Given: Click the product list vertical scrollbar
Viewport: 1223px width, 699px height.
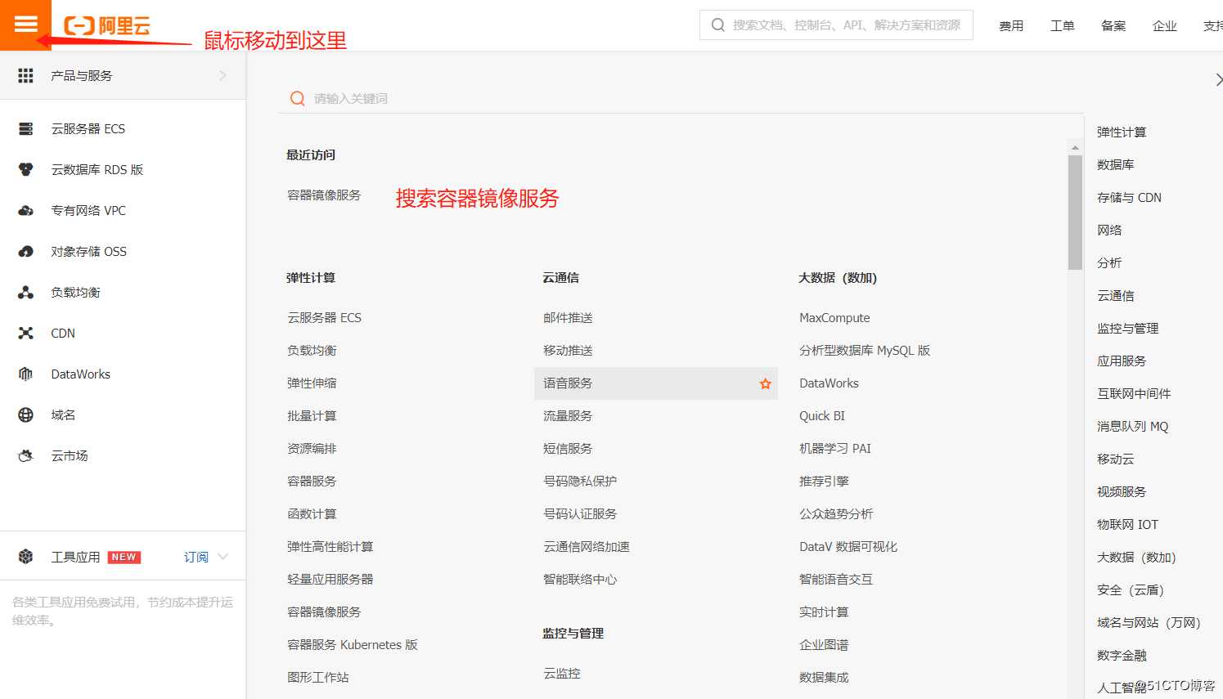Looking at the screenshot, I should click(x=1075, y=212).
